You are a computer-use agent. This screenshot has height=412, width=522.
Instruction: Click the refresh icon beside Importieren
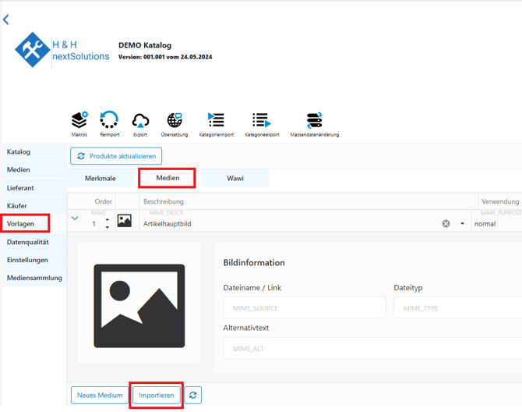click(x=193, y=396)
